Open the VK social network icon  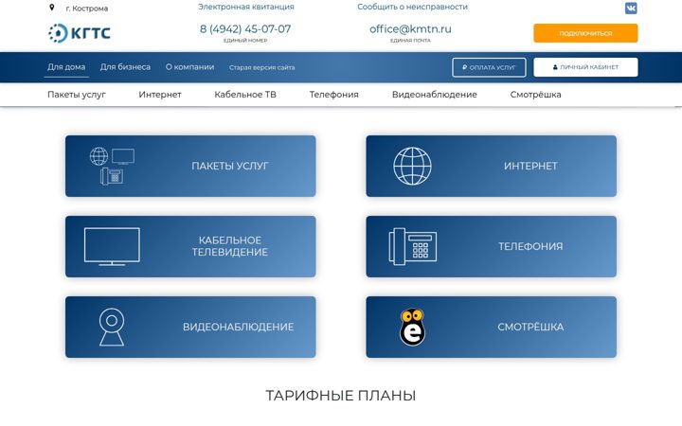point(631,9)
